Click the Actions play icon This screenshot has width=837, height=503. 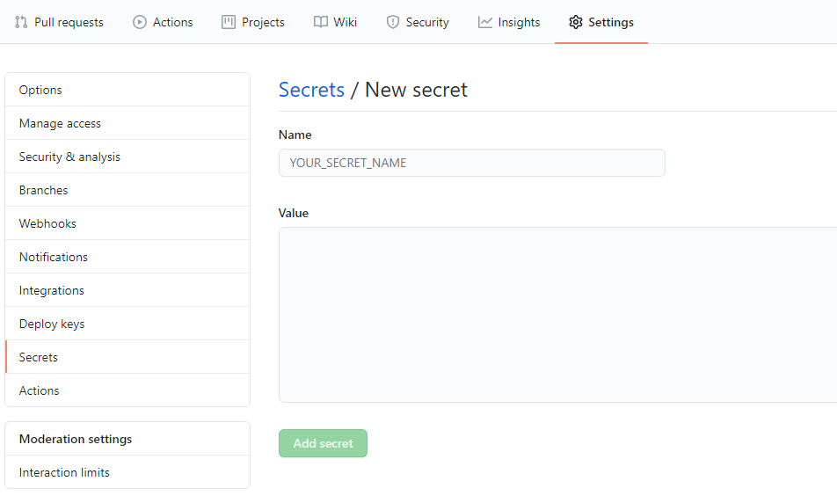pos(139,22)
